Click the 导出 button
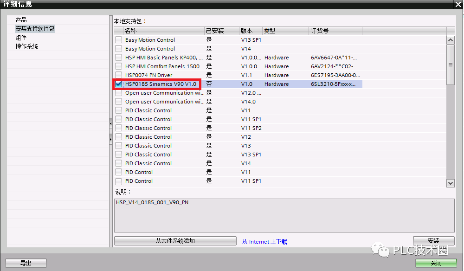 tap(26, 263)
